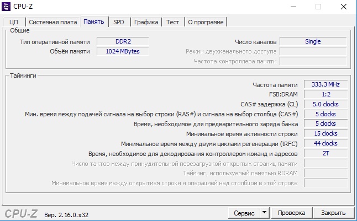Click the tRFC 44 clocks value field

(x=326, y=143)
